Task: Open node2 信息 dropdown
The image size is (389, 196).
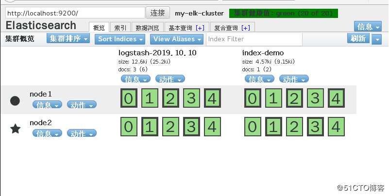Action: coord(47,133)
